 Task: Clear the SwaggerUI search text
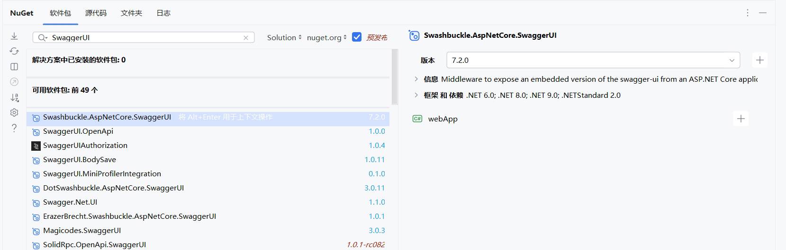tap(246, 38)
